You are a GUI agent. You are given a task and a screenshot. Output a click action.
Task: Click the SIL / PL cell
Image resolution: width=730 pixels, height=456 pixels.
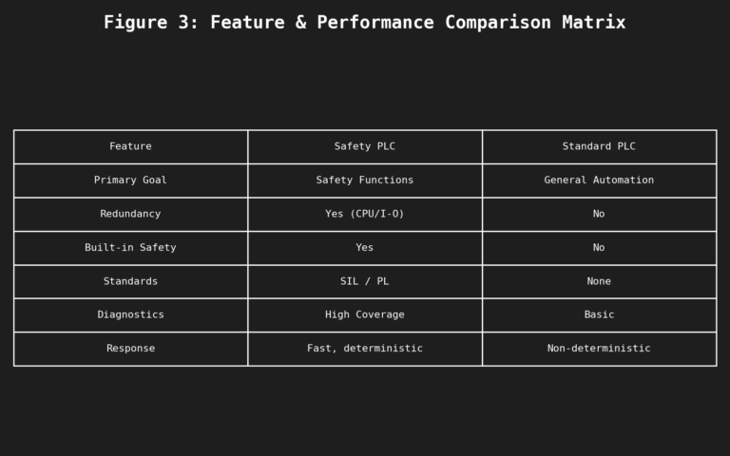click(x=365, y=281)
